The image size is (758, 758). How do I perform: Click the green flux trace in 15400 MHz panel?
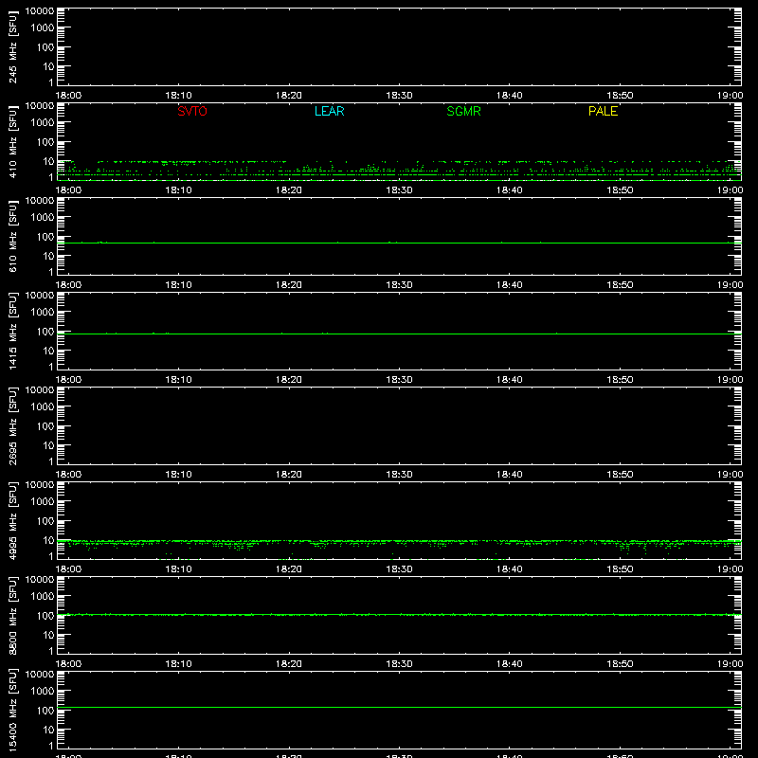pyautogui.click(x=399, y=707)
